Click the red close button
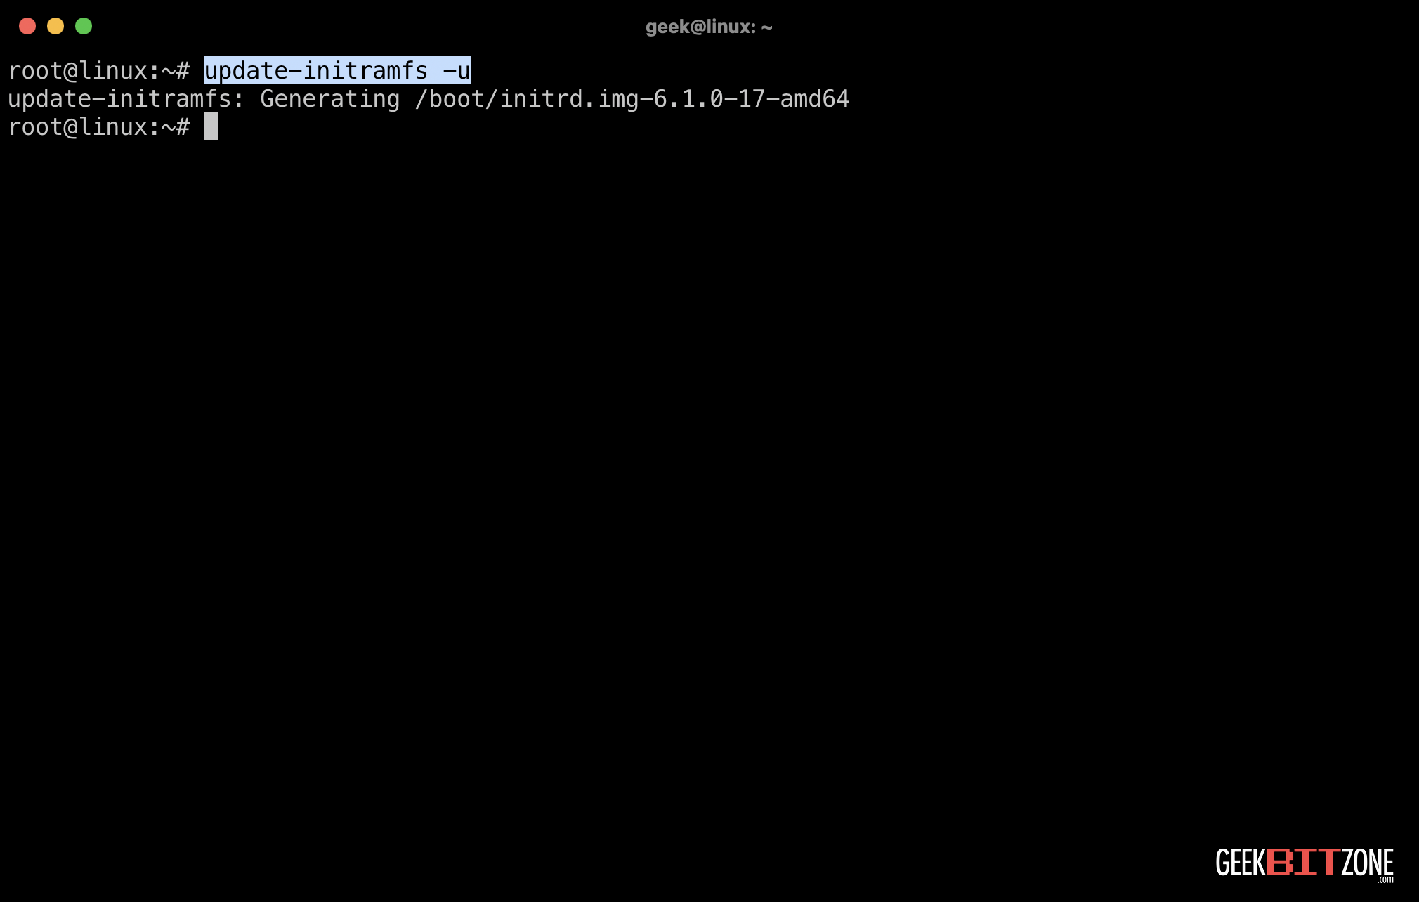Screen dimensions: 1419x902 point(26,26)
